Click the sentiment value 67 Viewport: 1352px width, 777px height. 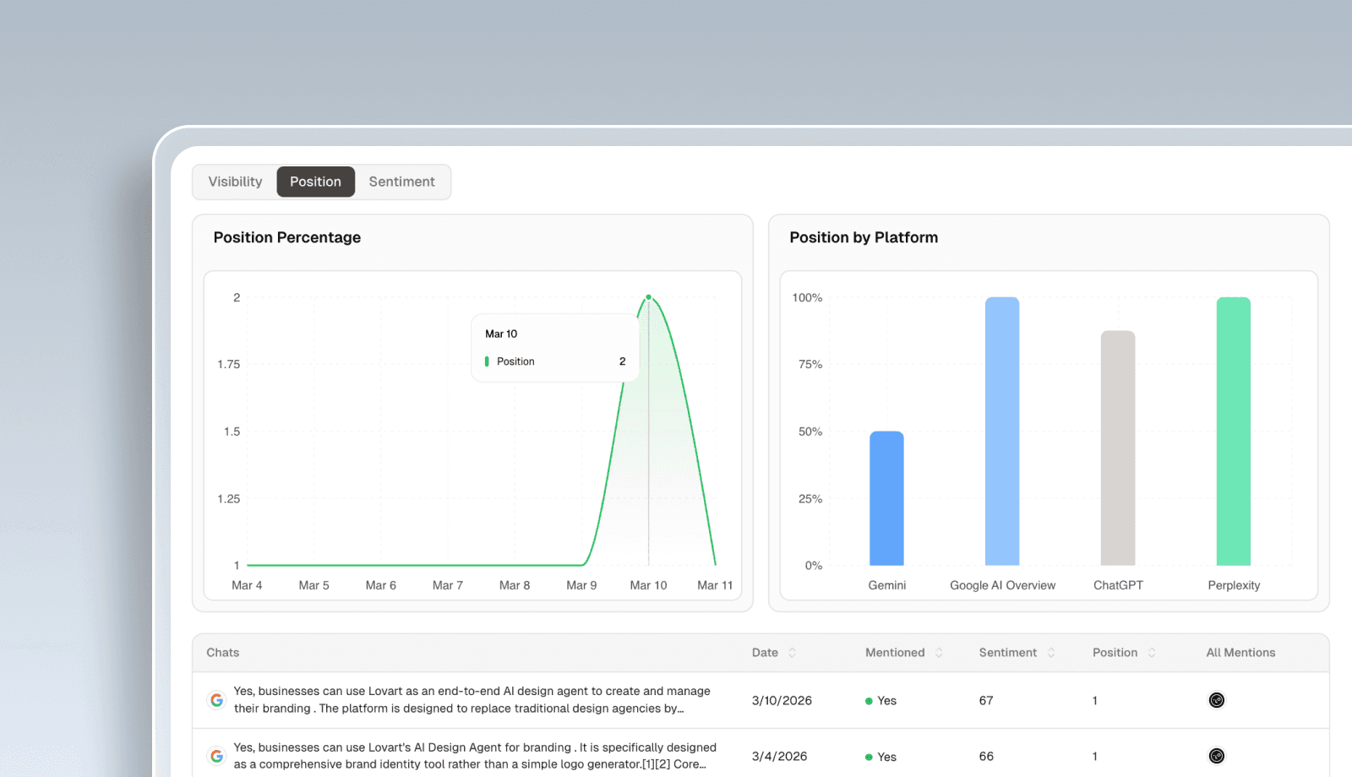986,701
